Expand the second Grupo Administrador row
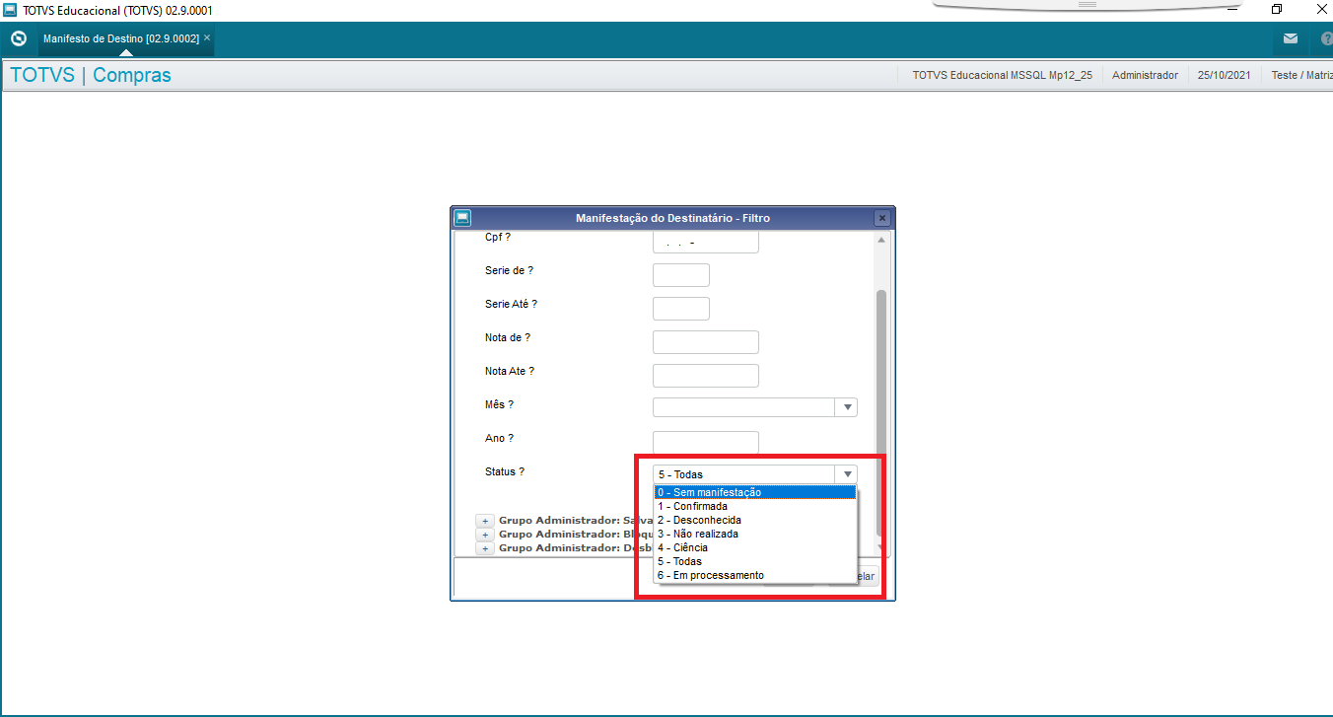 coord(485,534)
